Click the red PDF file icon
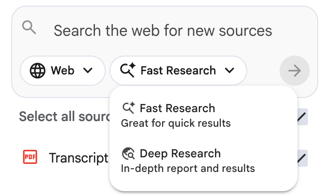Image resolution: width=329 pixels, height=195 pixels. click(x=30, y=157)
